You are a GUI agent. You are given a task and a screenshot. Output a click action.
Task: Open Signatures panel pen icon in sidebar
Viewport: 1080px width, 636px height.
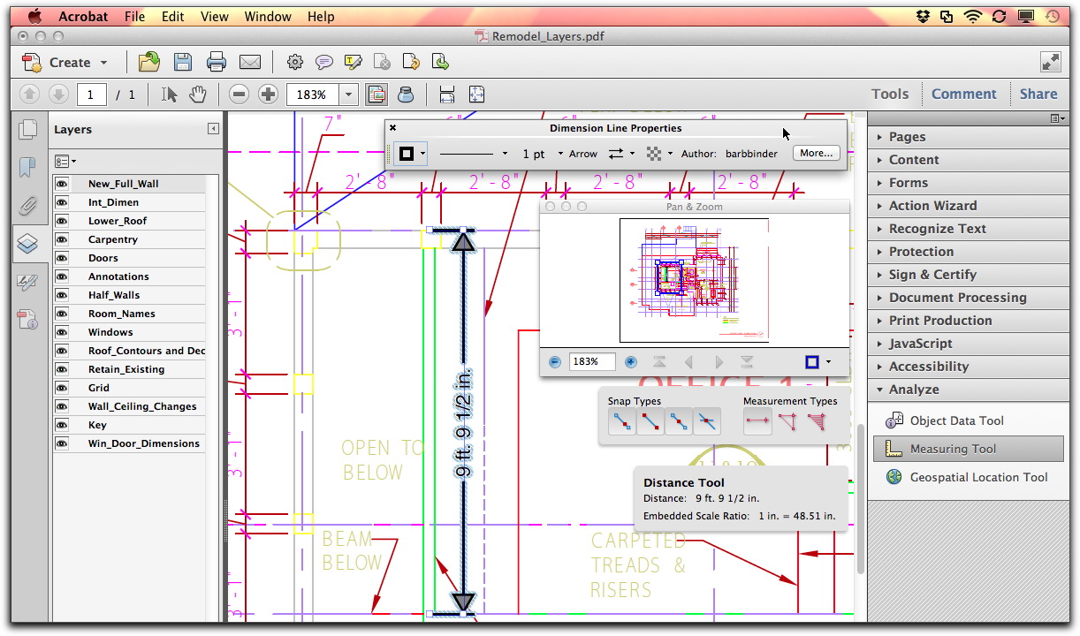coord(27,282)
